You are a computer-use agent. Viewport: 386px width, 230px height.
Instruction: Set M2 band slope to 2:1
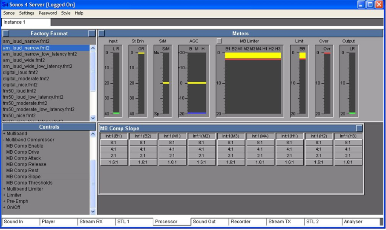(x=202, y=156)
